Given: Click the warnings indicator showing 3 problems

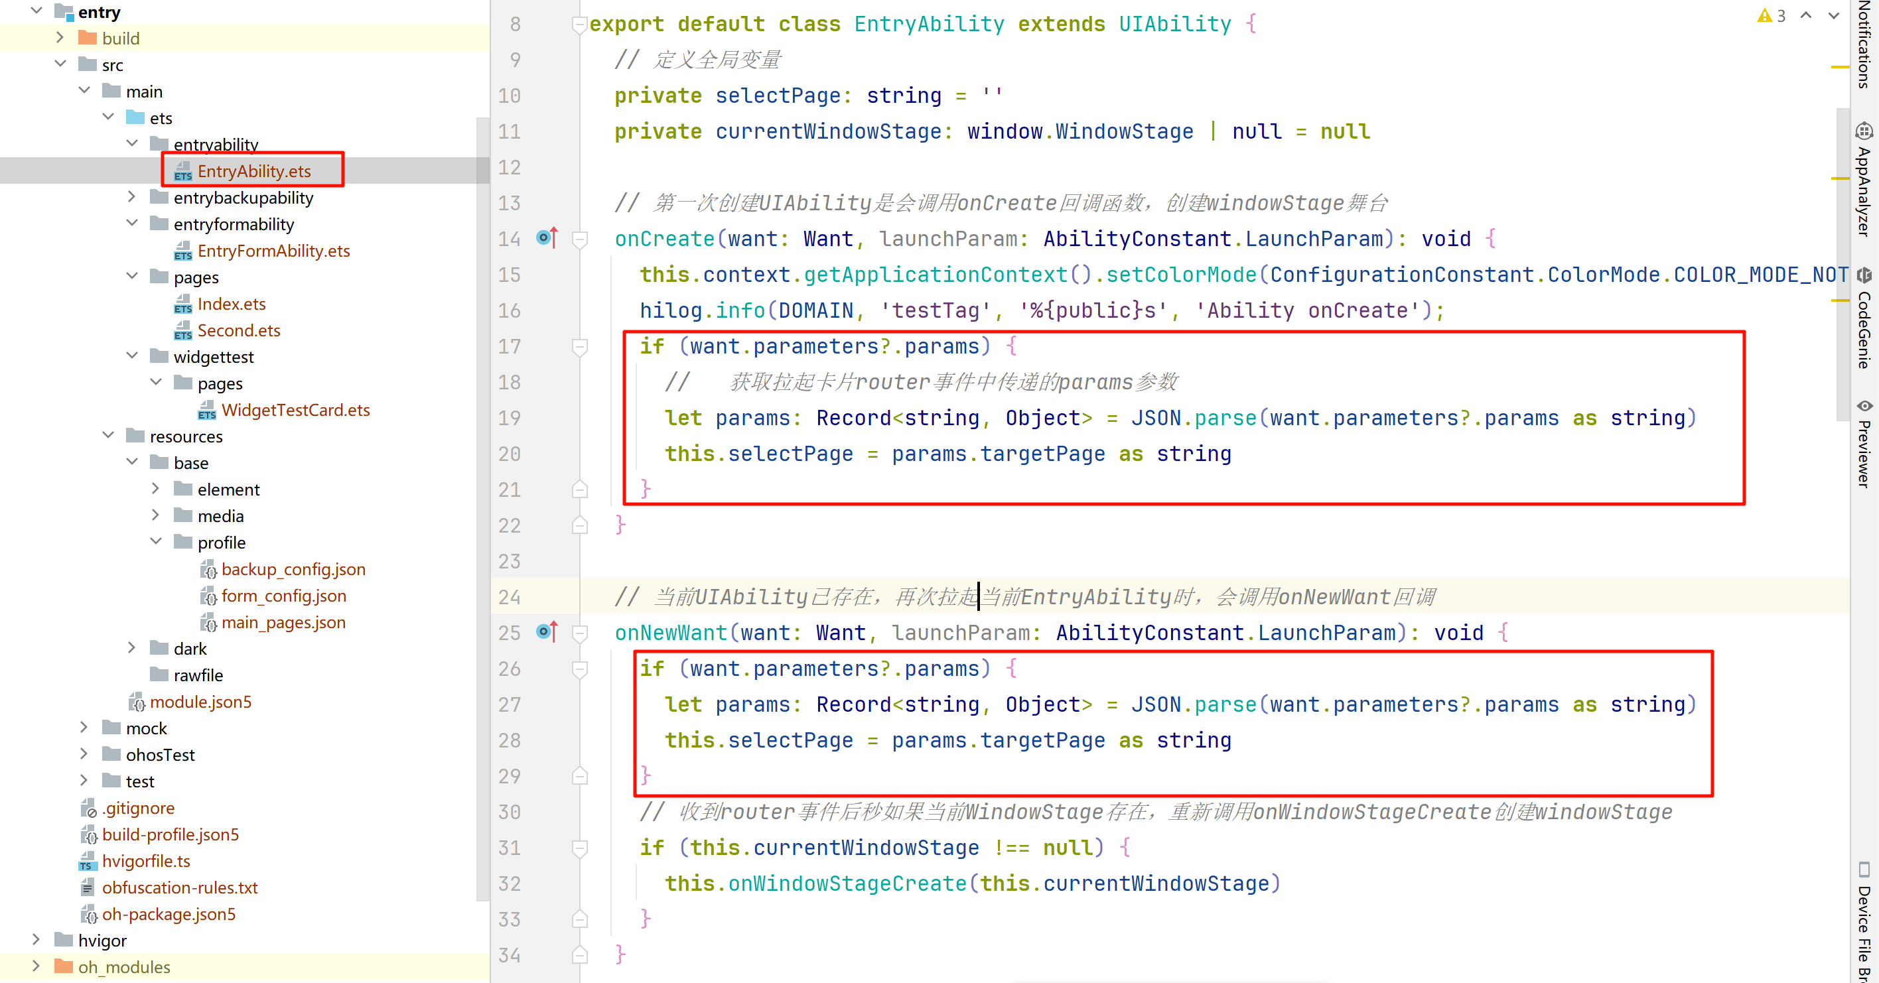Looking at the screenshot, I should [1772, 15].
